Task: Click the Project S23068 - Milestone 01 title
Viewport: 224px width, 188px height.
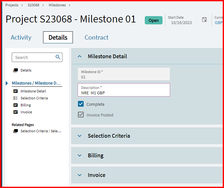Action: pyautogui.click(x=71, y=19)
